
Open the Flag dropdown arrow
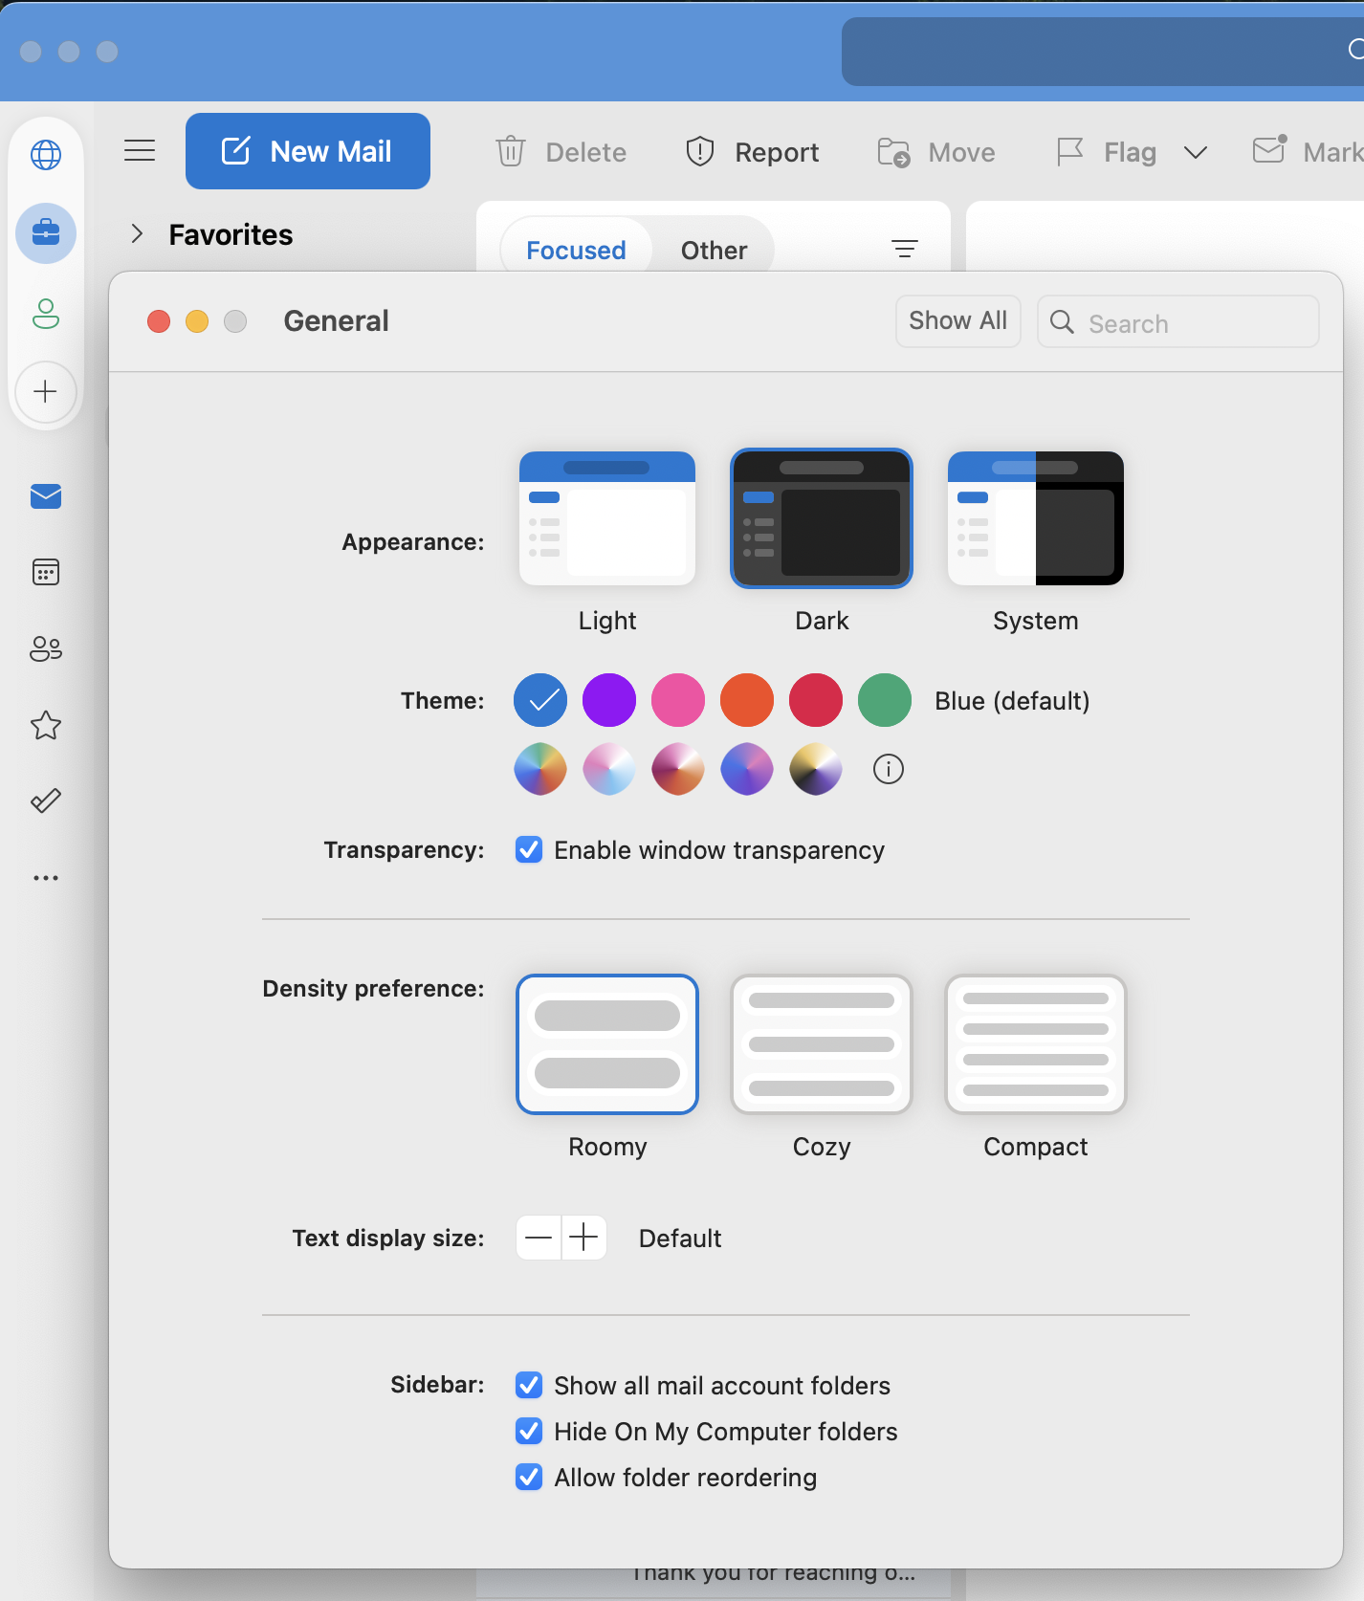pyautogui.click(x=1196, y=153)
